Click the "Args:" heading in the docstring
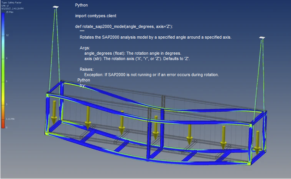Screen dimensions: 291x179 (85, 48)
